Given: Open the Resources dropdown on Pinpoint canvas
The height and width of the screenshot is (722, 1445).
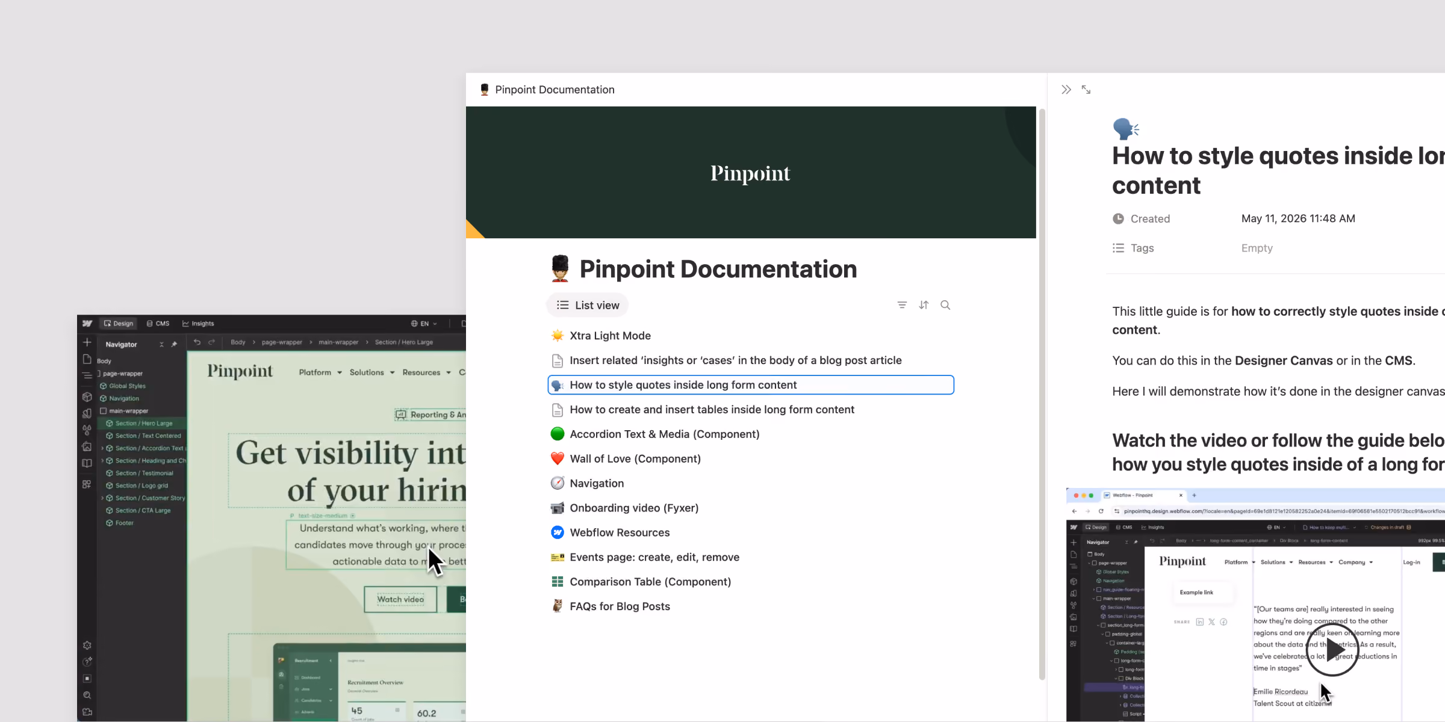Looking at the screenshot, I should [427, 372].
